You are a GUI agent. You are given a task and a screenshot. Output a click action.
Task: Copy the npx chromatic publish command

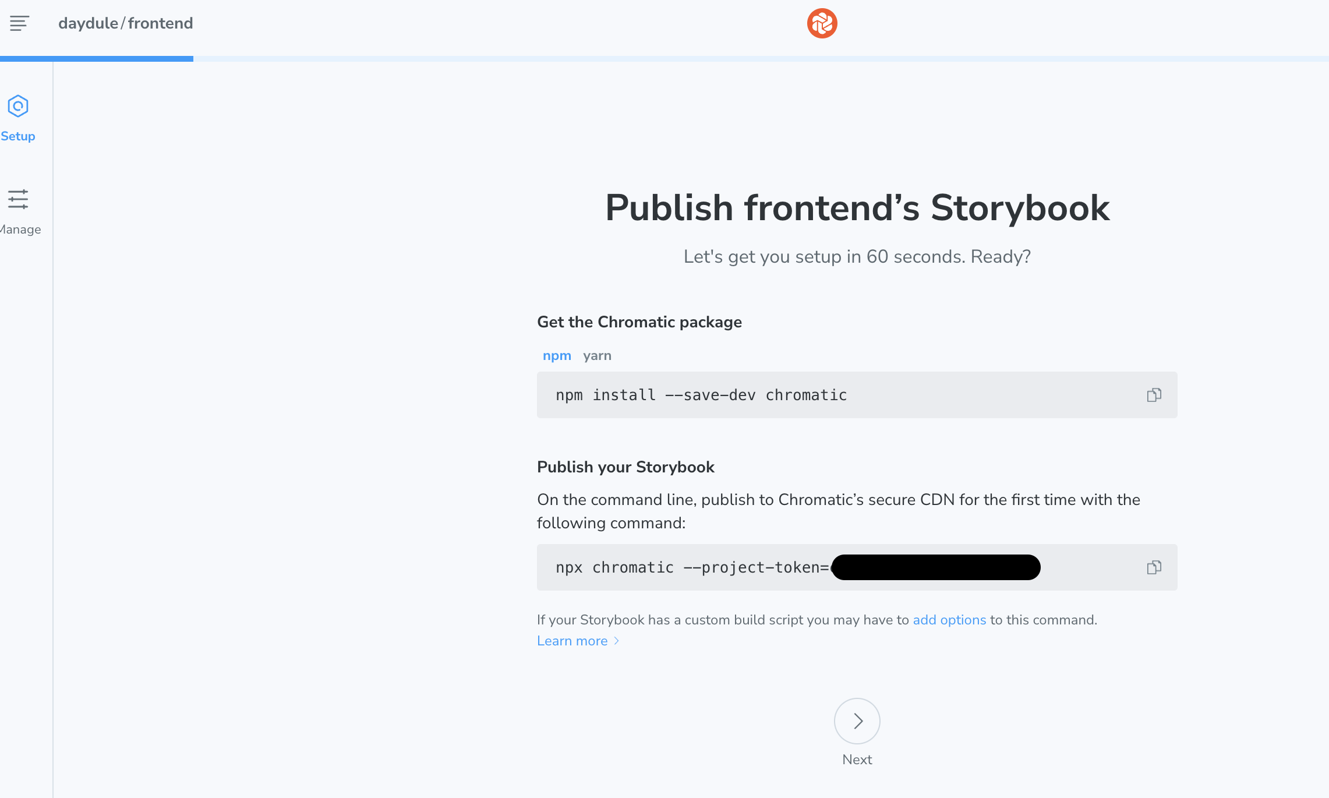1154,567
